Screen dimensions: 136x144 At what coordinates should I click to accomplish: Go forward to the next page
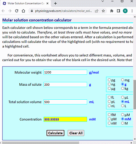click(x=10, y=11)
